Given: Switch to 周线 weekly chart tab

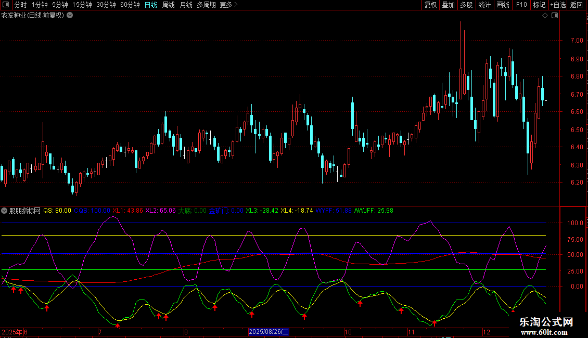Looking at the screenshot, I should click(x=169, y=5).
